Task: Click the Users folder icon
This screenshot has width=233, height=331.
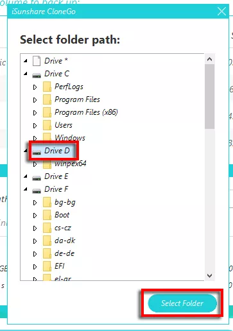Action: click(x=47, y=125)
